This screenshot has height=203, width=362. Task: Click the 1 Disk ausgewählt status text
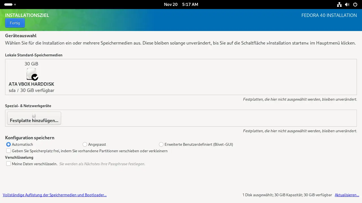(x=287, y=195)
